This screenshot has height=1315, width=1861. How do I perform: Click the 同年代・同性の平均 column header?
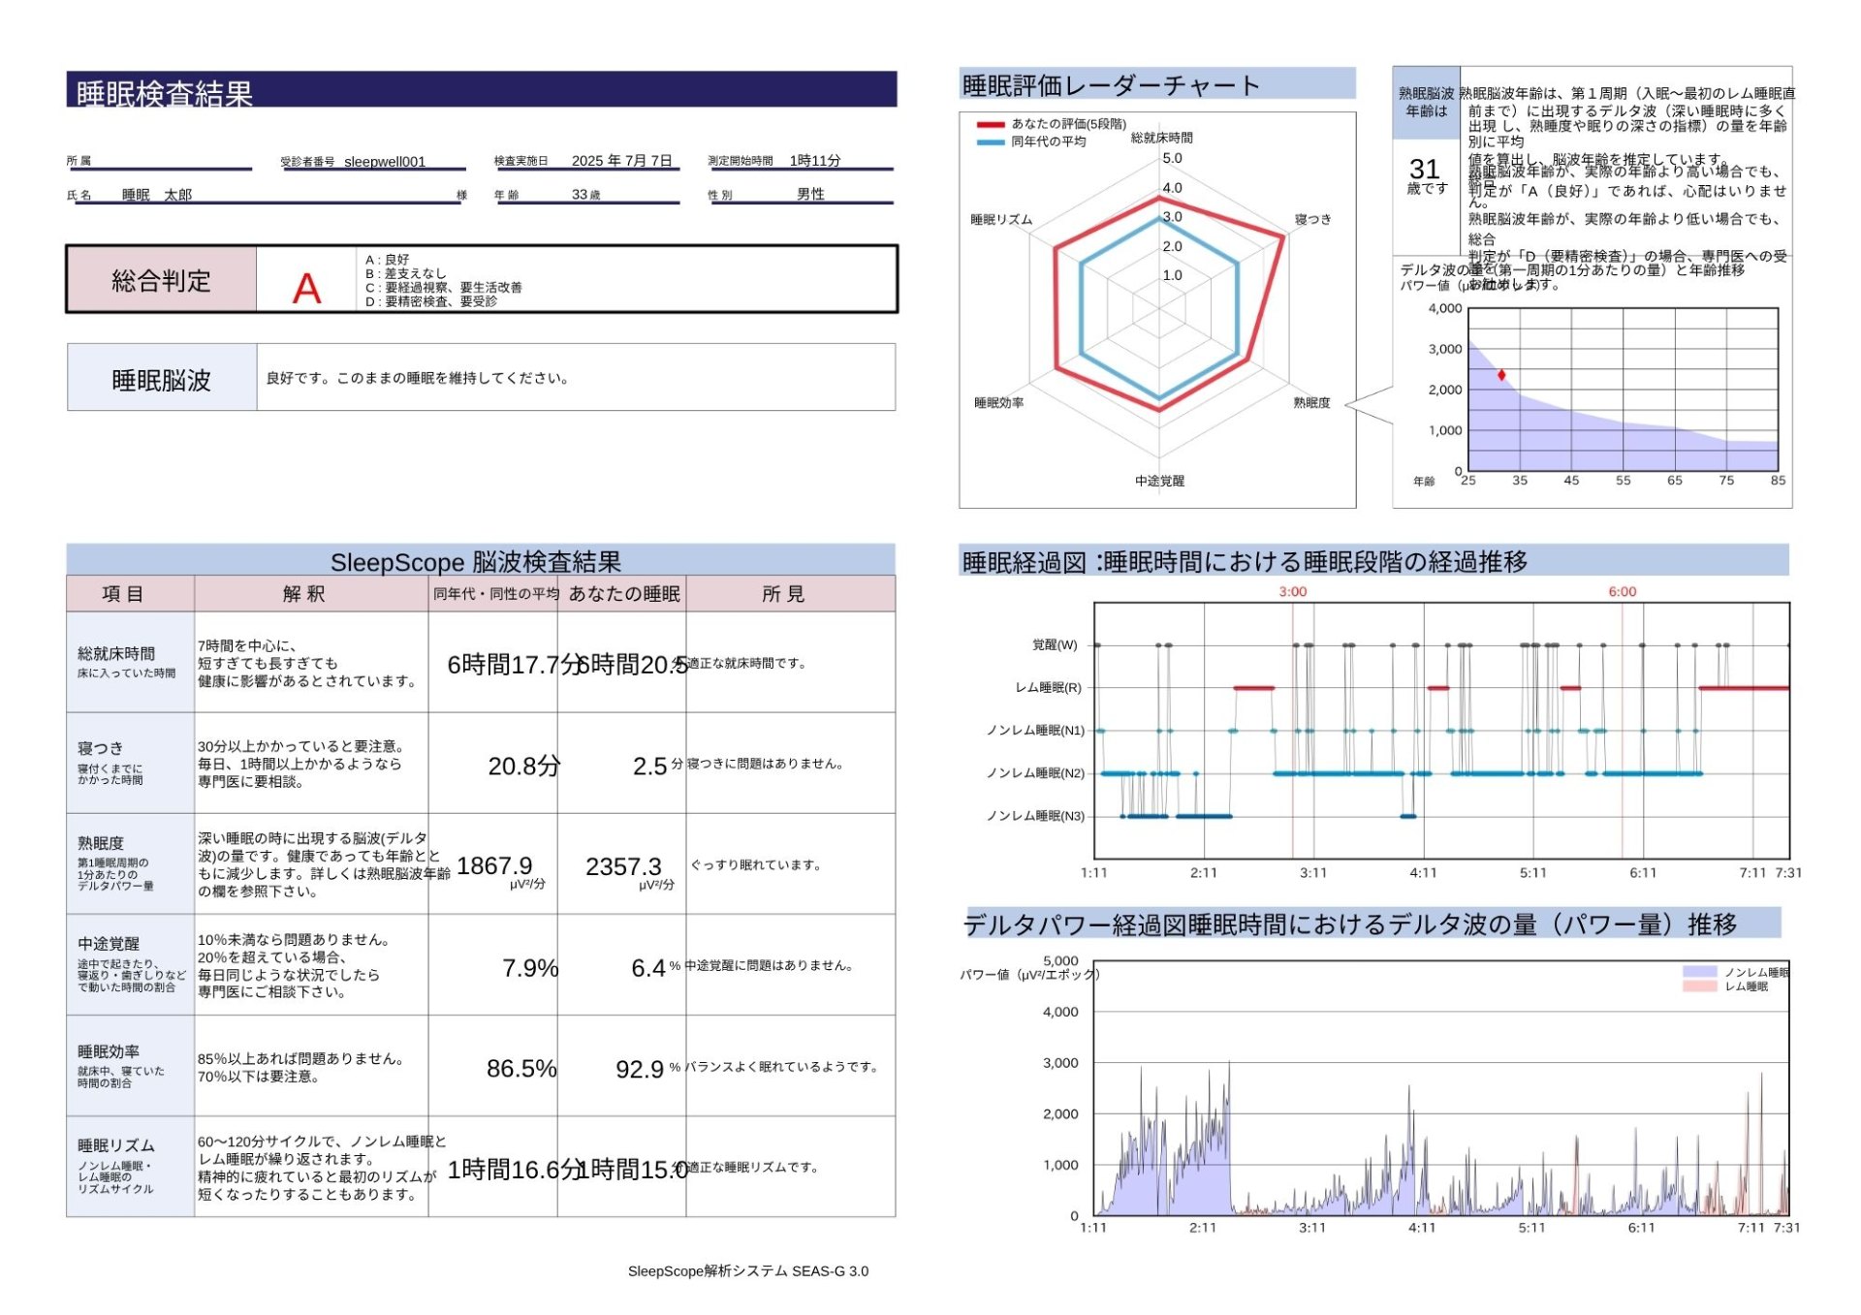click(495, 594)
